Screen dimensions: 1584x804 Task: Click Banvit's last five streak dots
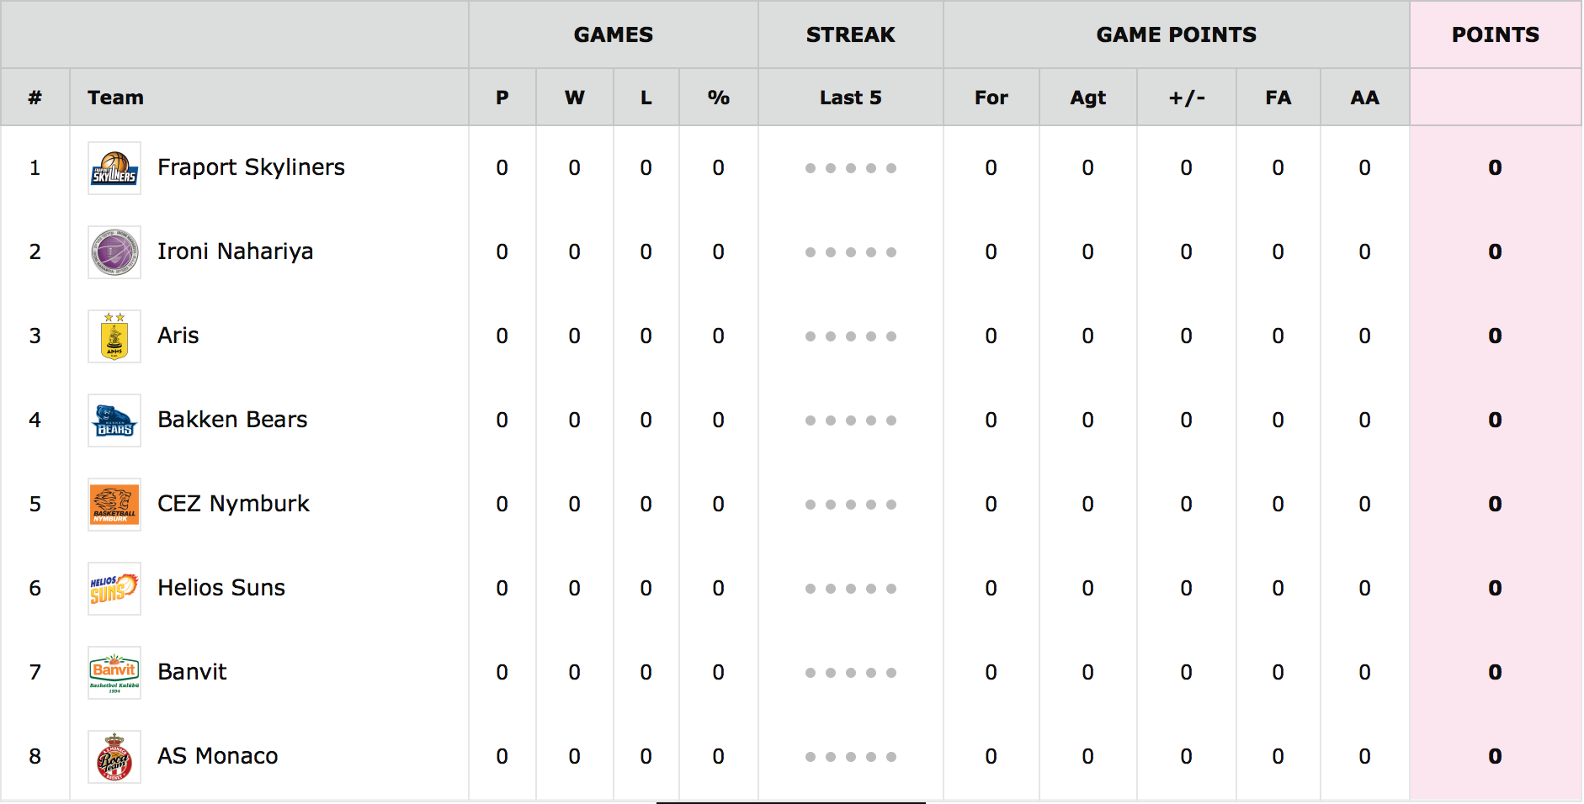851,673
